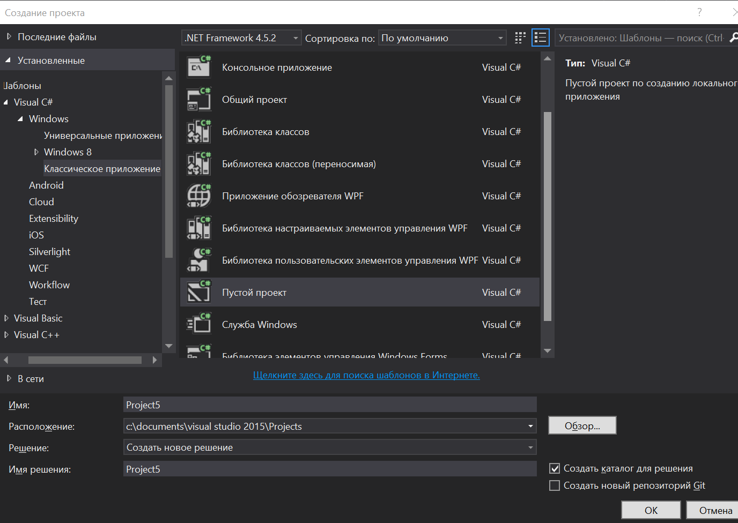This screenshot has height=523, width=738.
Task: Select Универсальные приложения tree item
Action: click(x=103, y=135)
